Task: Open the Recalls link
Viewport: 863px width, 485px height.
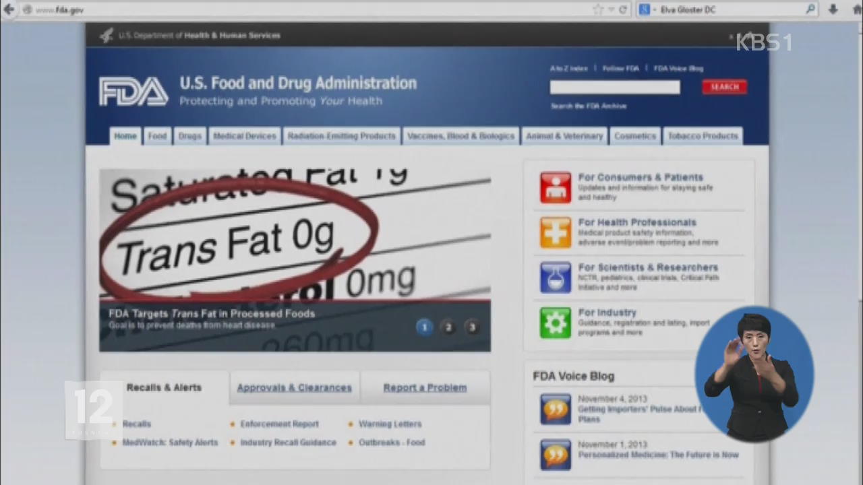Action: click(137, 424)
